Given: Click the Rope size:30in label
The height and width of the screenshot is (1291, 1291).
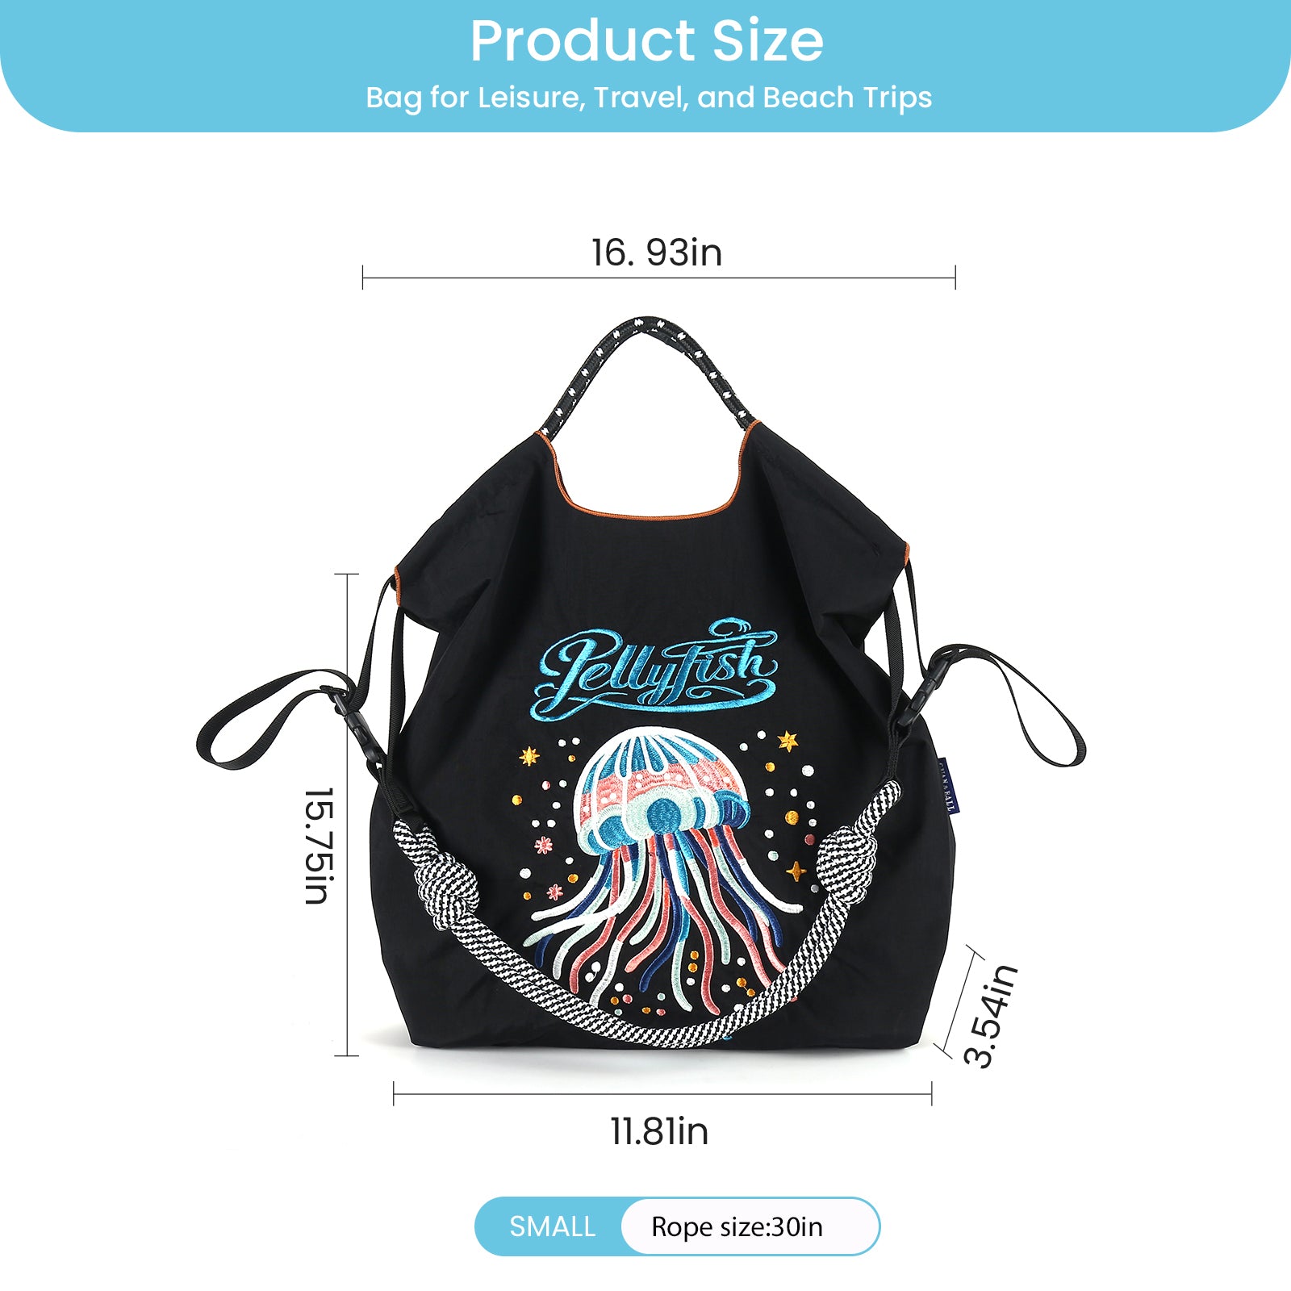Looking at the screenshot, I should [737, 1226].
